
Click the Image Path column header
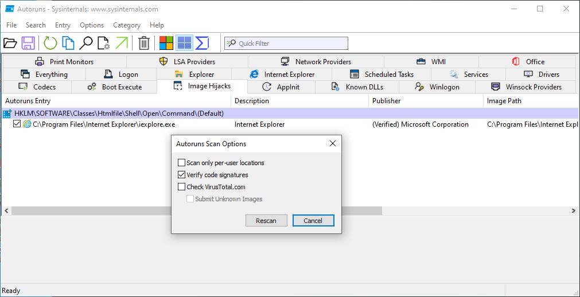coord(531,101)
